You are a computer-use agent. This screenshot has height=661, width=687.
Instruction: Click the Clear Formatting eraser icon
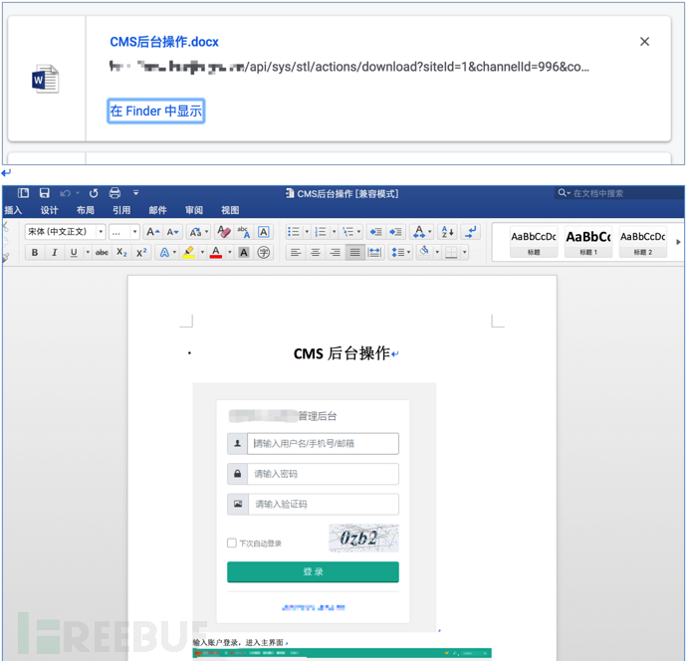pos(223,232)
